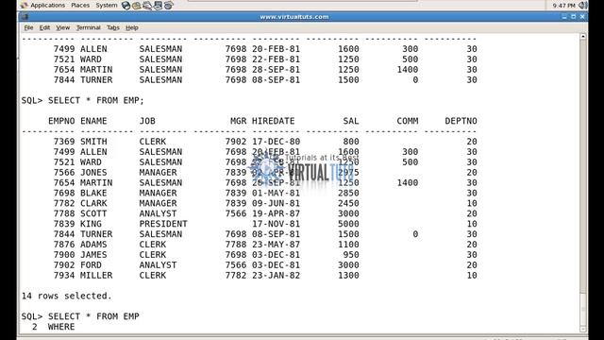Click hire date 23-JAN-82
The height and width of the screenshot is (340, 604).
(276, 275)
